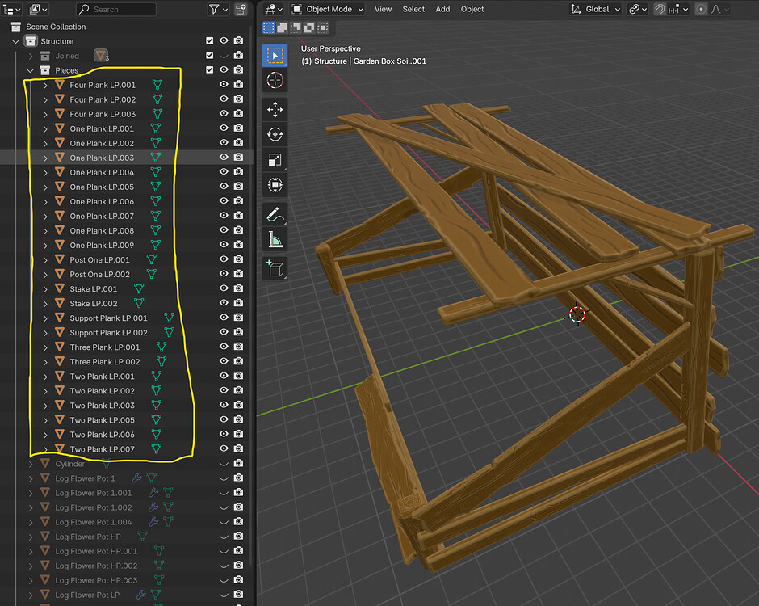Hide One Plank LP.003 with eye icon
This screenshot has width=759, height=606.
click(x=224, y=157)
